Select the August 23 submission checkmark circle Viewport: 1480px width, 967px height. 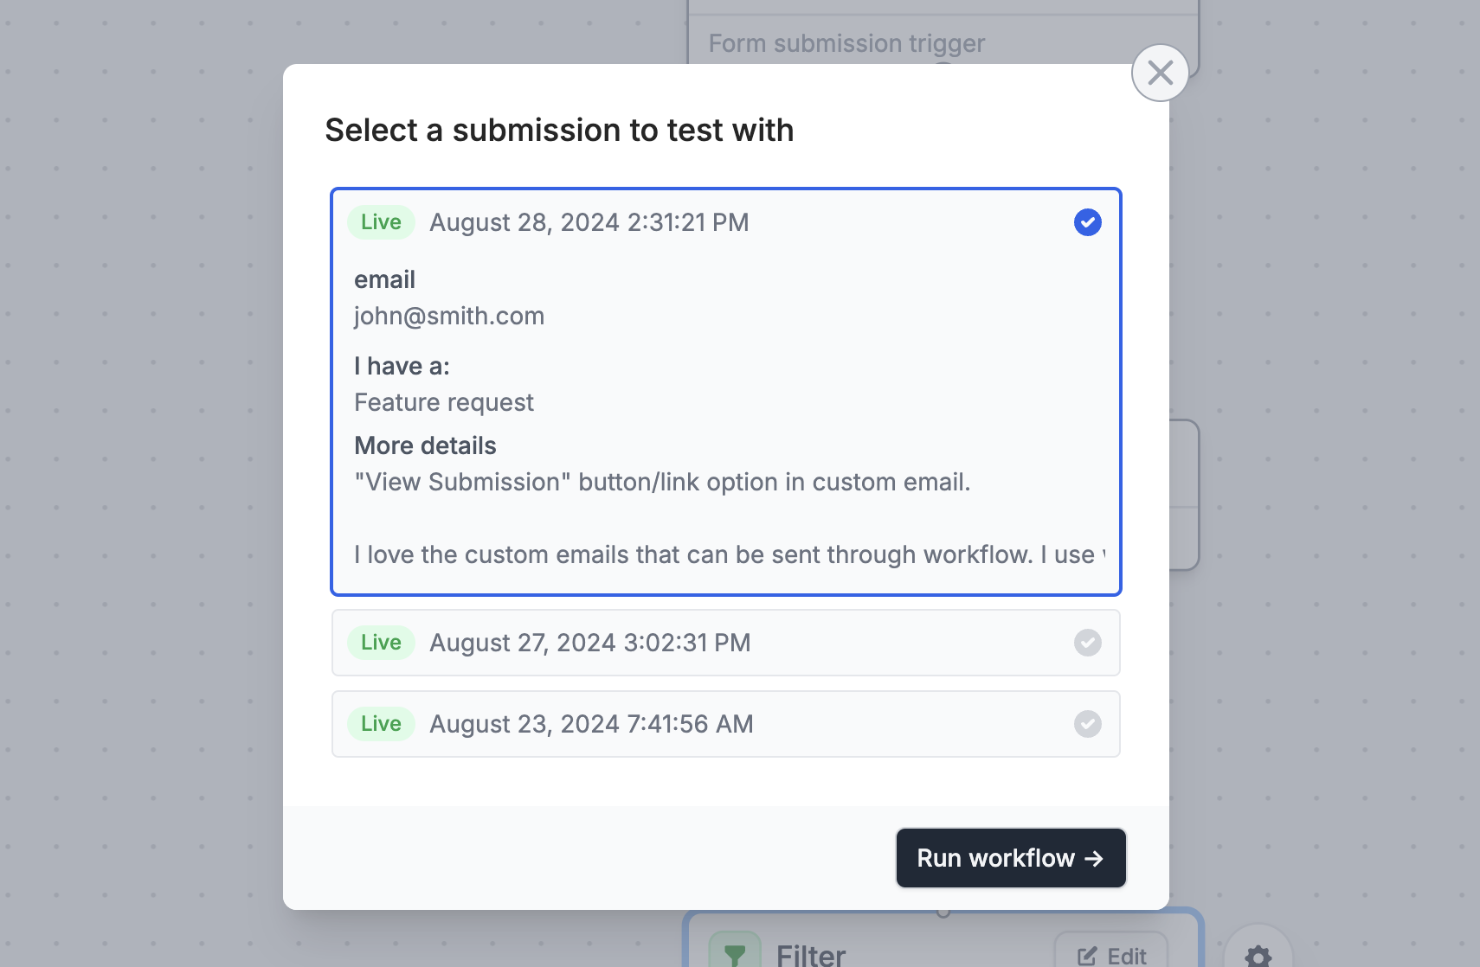(x=1087, y=724)
